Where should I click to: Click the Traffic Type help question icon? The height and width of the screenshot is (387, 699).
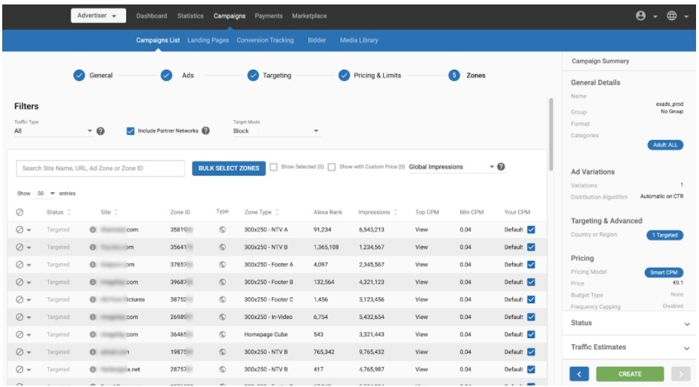point(101,131)
